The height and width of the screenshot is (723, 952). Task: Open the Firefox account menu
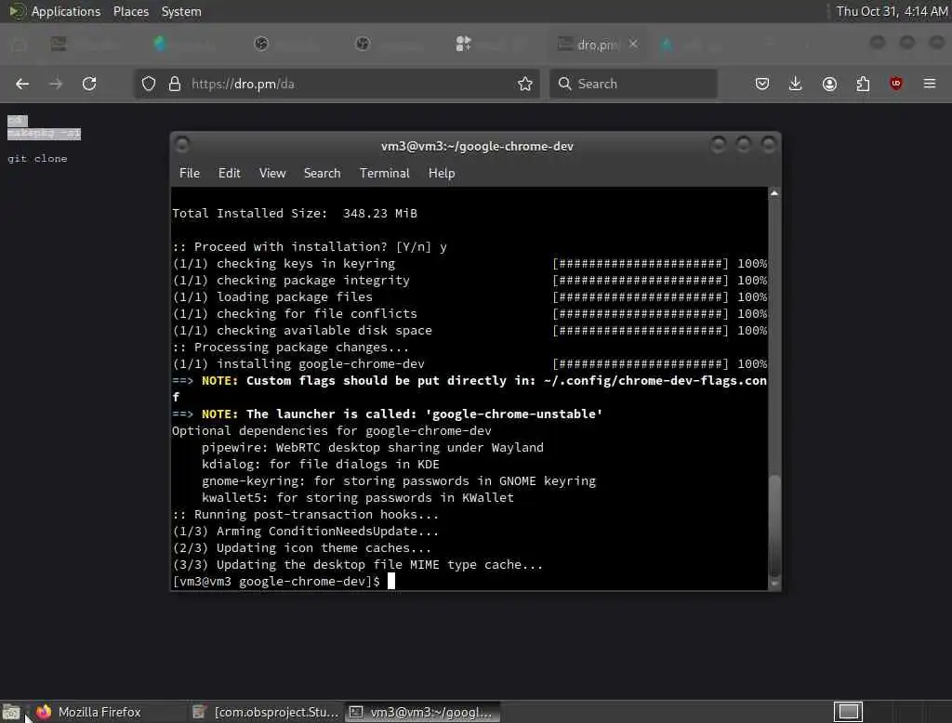(x=829, y=84)
